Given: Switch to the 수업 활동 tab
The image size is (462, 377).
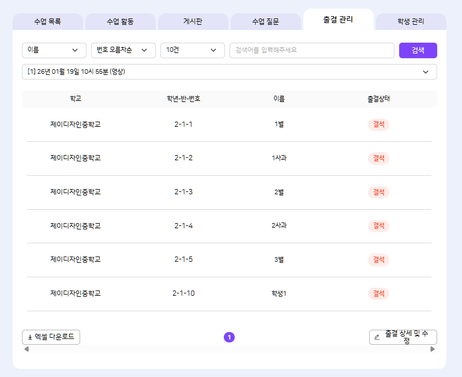Looking at the screenshot, I should click(120, 22).
